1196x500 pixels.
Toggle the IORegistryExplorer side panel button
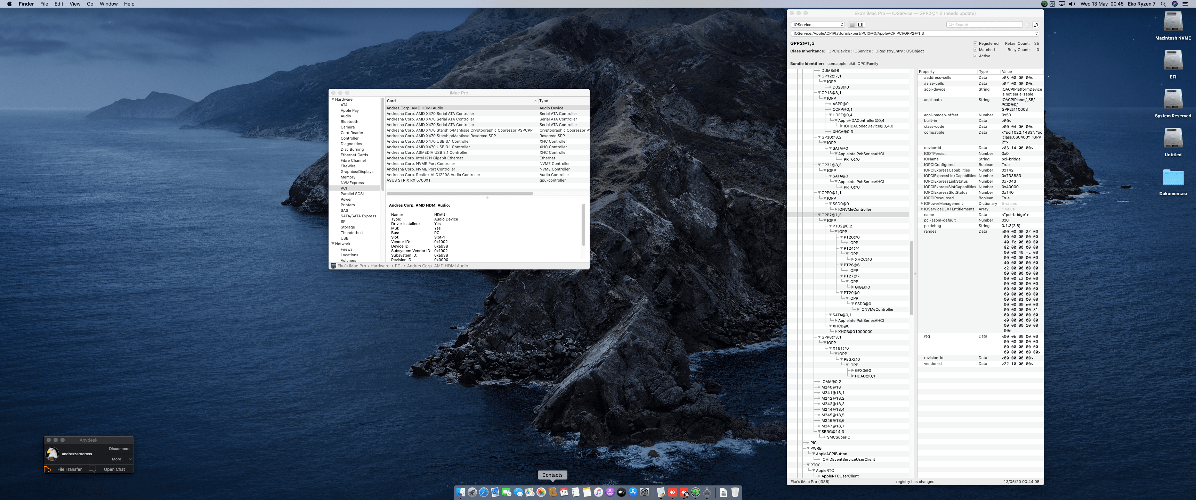coord(1036,25)
